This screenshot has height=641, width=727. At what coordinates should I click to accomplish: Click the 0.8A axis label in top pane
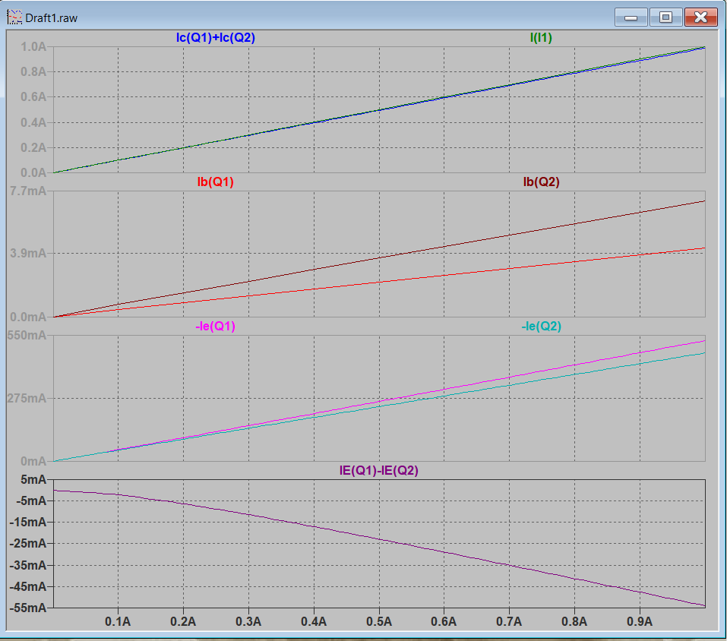click(33, 72)
